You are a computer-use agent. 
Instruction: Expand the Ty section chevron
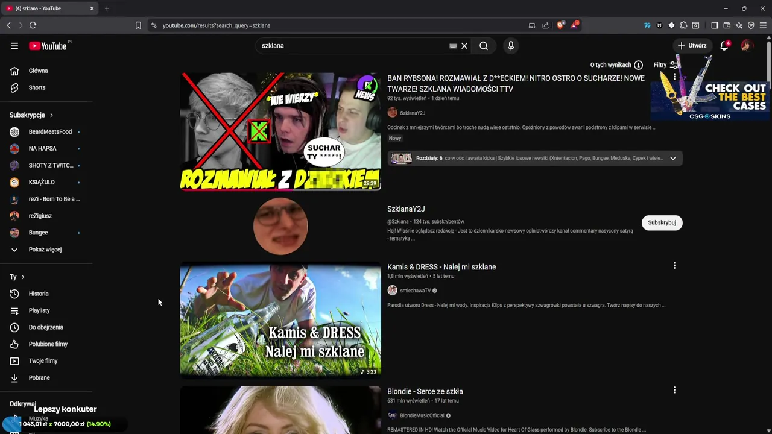coord(23,277)
